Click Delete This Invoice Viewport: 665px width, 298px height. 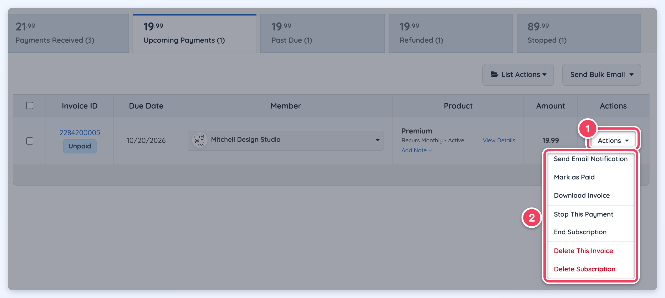pos(591,251)
